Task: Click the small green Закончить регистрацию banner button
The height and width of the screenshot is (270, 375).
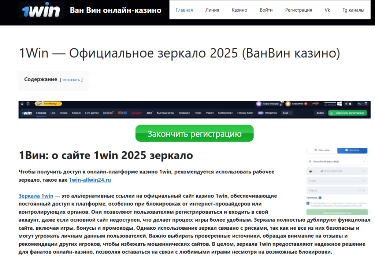Action: [x=348, y=113]
